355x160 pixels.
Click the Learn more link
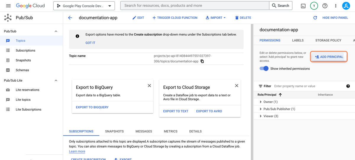77,151
